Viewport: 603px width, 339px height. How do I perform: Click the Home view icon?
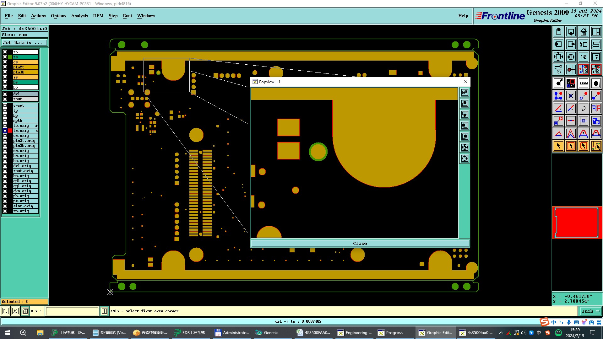(x=583, y=32)
